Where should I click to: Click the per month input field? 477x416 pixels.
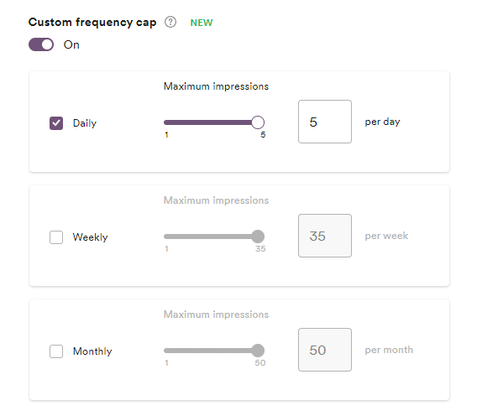tap(325, 350)
